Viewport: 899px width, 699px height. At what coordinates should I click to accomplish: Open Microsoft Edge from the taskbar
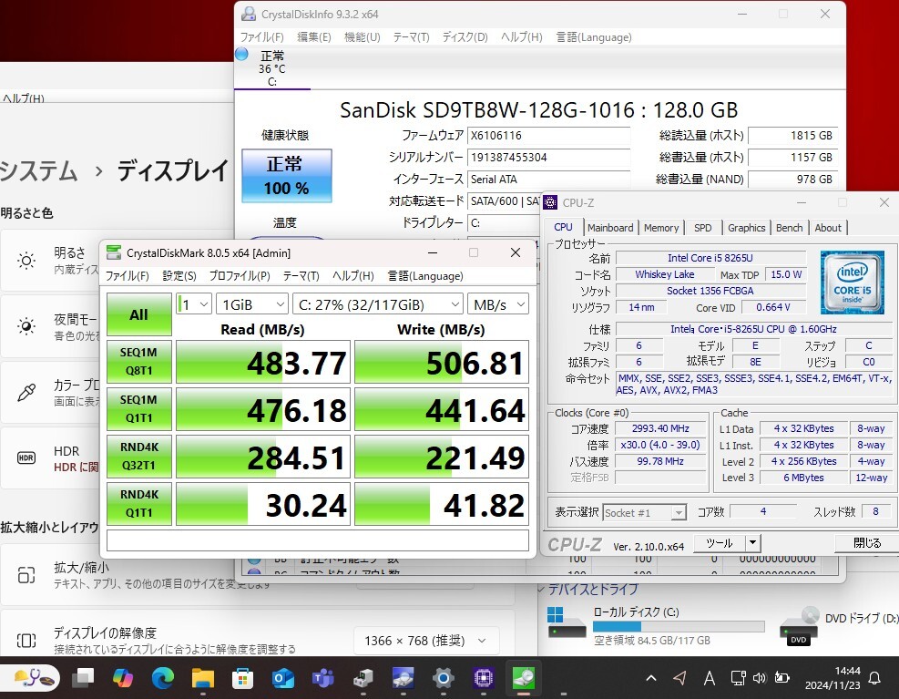click(x=163, y=678)
